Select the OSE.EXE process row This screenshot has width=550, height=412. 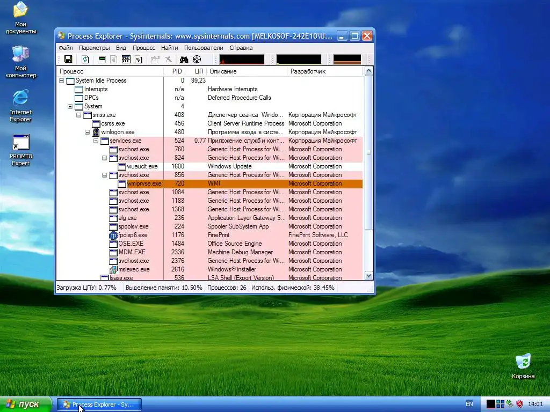click(209, 244)
